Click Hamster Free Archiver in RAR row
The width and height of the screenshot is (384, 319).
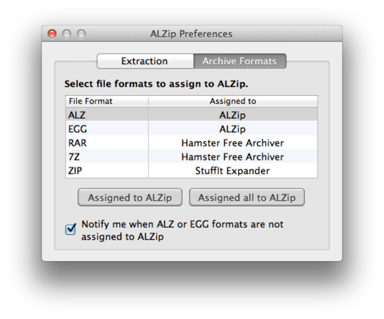point(233,143)
